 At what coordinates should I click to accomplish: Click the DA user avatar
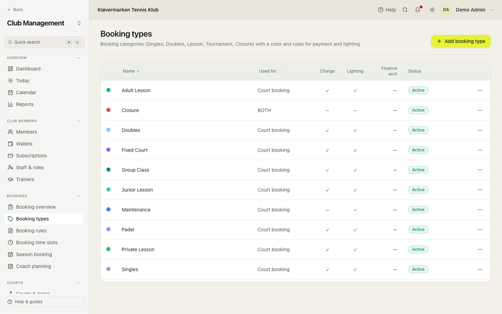pos(446,10)
